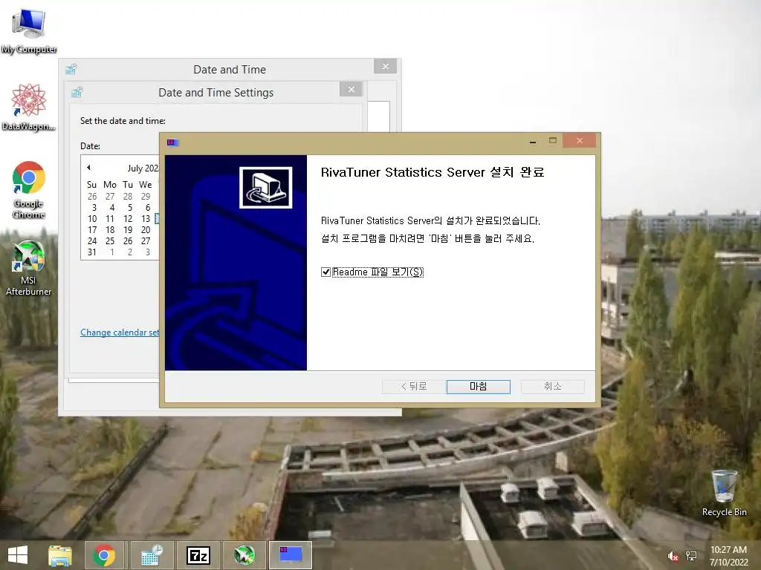Viewport: 761px width, 570px height.
Task: Select June 28 in the calendar
Action: point(128,196)
